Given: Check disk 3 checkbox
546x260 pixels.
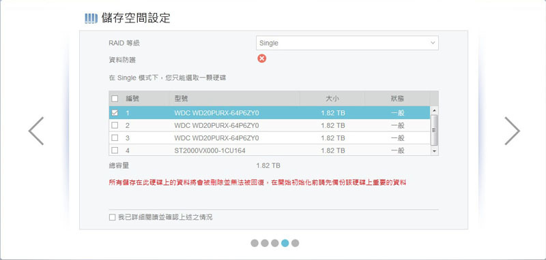Looking at the screenshot, I should click(115, 137).
